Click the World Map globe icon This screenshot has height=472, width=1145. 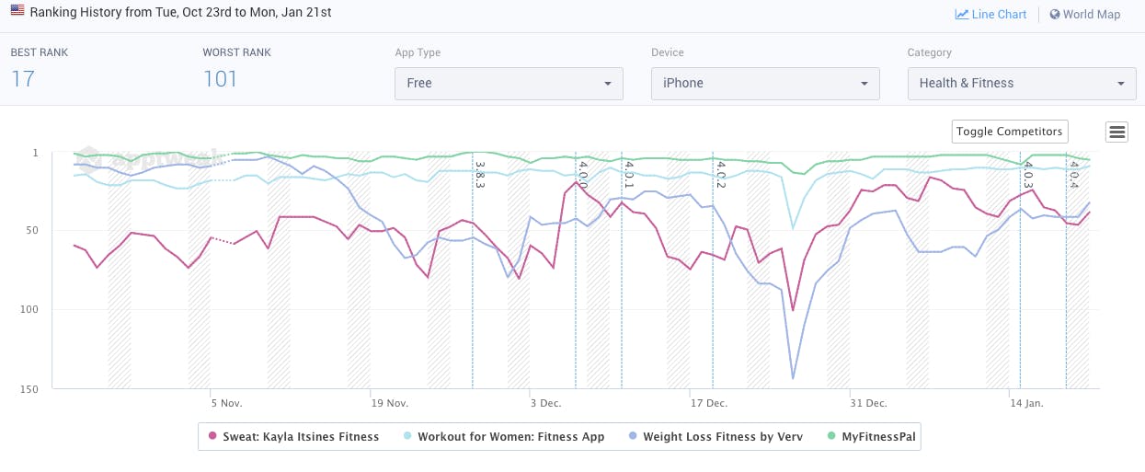click(1055, 15)
